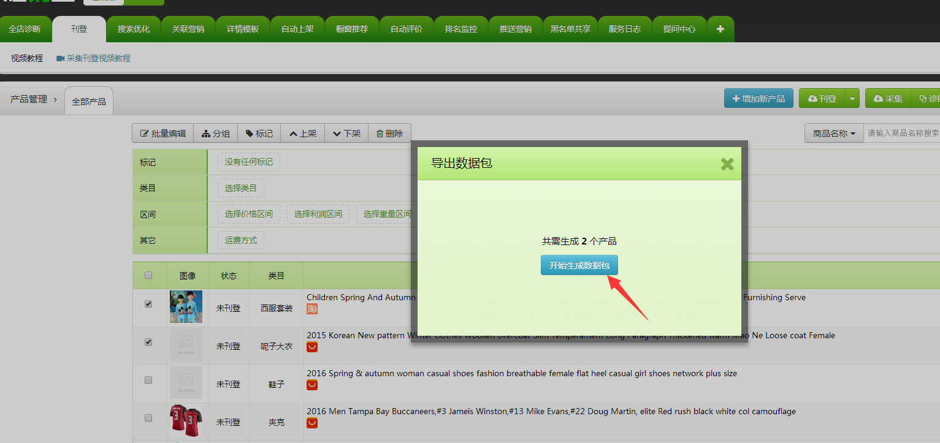Image resolution: width=940 pixels, height=443 pixels.
Task: Click the AliExpress icon under Buccaneers title
Action: 312,423
